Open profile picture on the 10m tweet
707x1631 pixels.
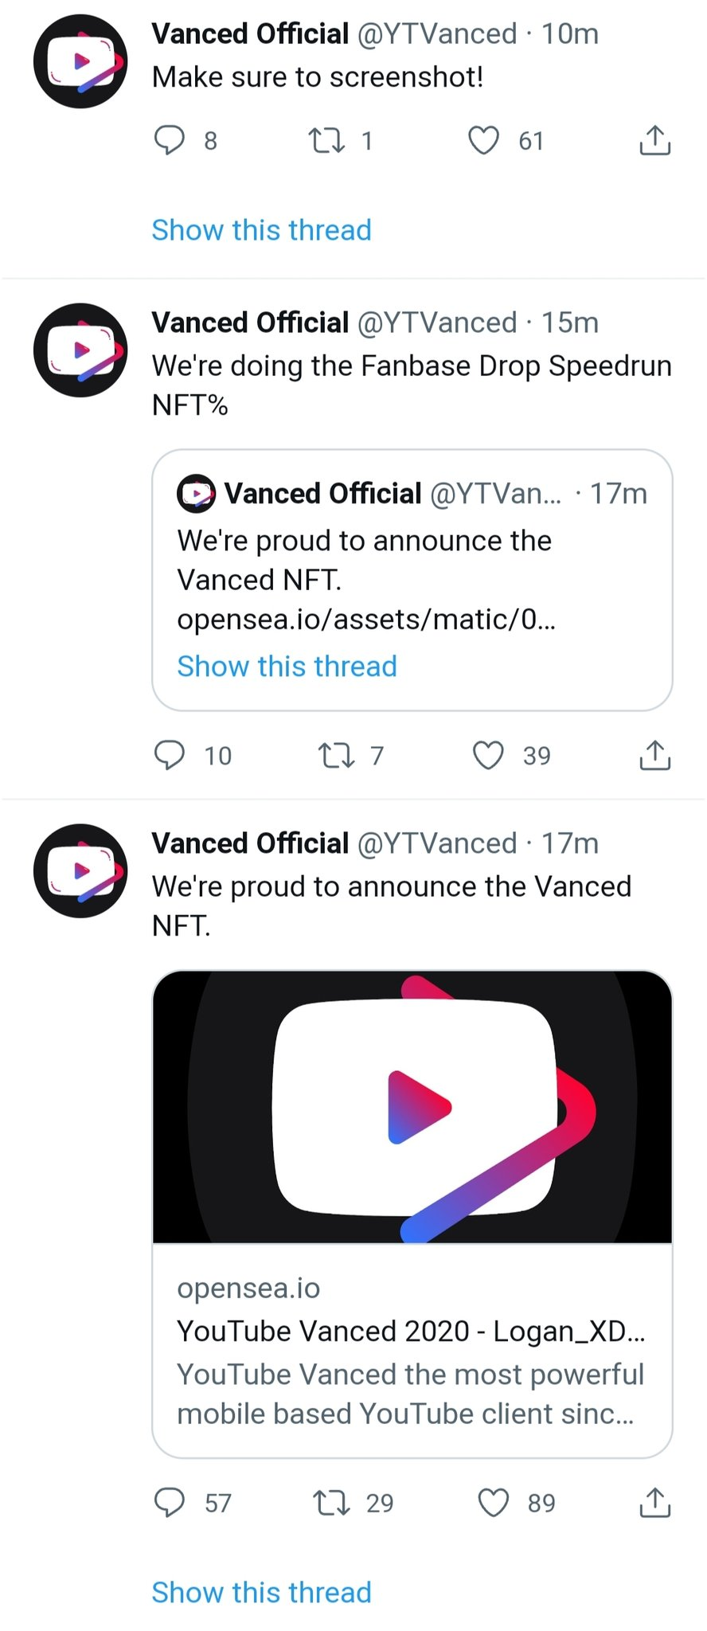coord(80,61)
